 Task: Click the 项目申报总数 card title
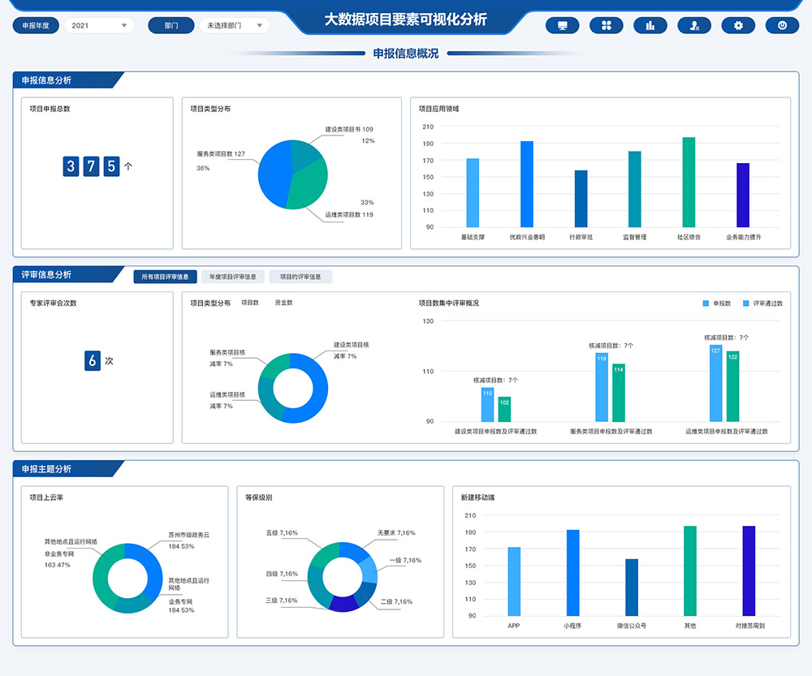[x=50, y=109]
